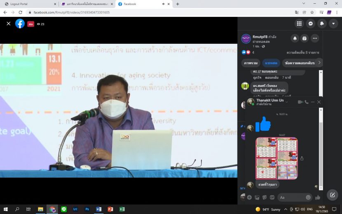Start a voice call with Thanakit Unn Un
Image resolution: width=342 pixels, height=214 pixels.
307,102
